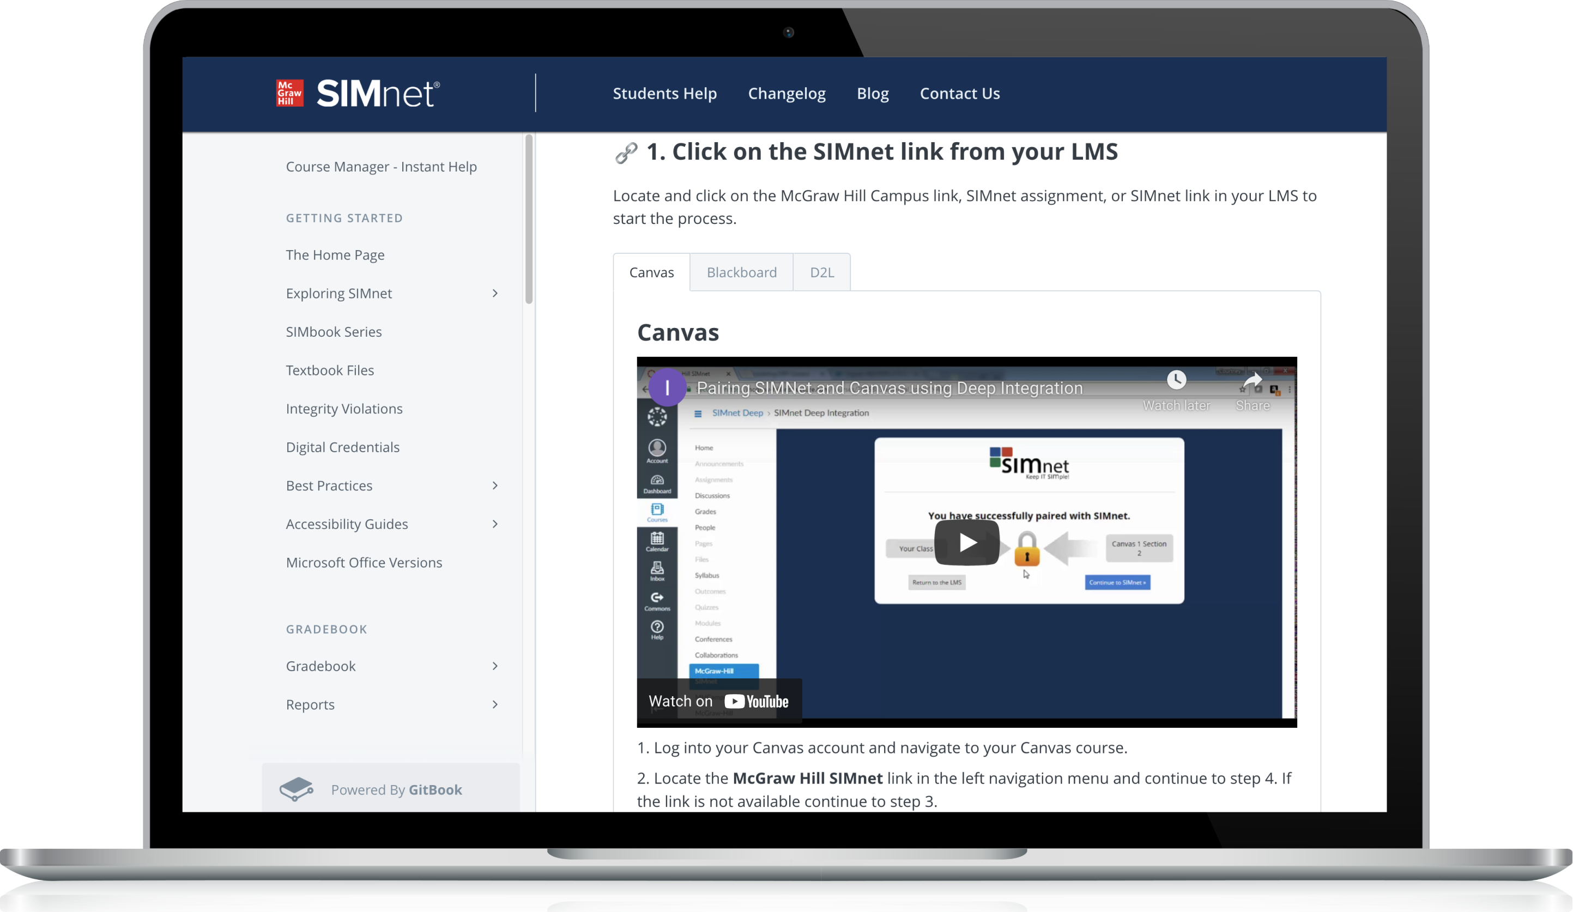The image size is (1573, 912).
Task: Click the Calendar icon in video
Action: [657, 542]
